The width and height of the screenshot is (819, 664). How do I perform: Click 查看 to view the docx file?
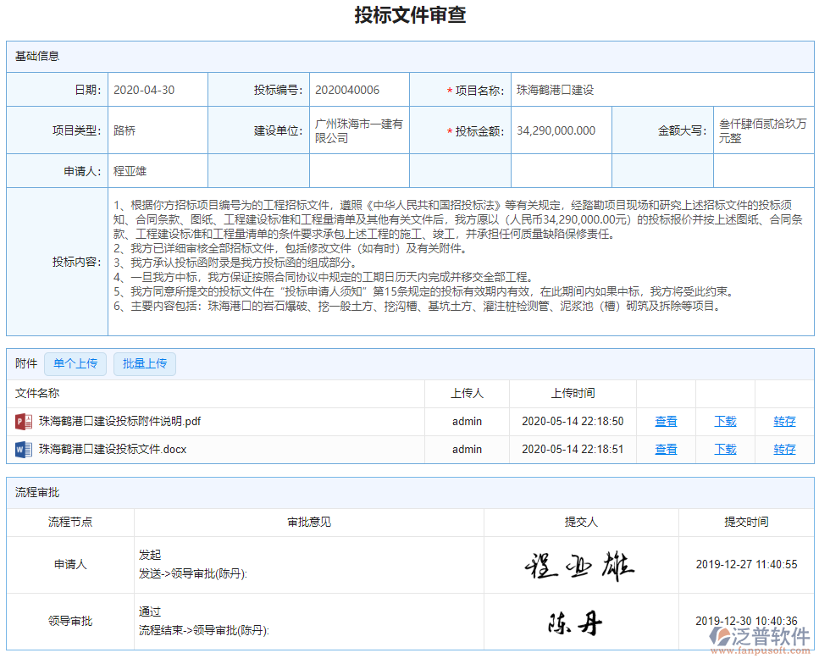pyautogui.click(x=667, y=450)
